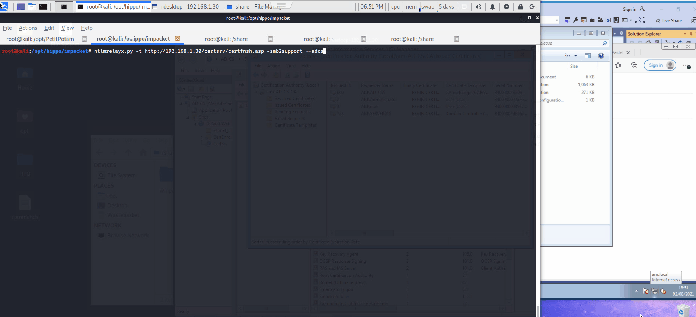This screenshot has height=317, width=696.
Task: Click the 06:51 PM clock in Kali panel
Action: 371,7
